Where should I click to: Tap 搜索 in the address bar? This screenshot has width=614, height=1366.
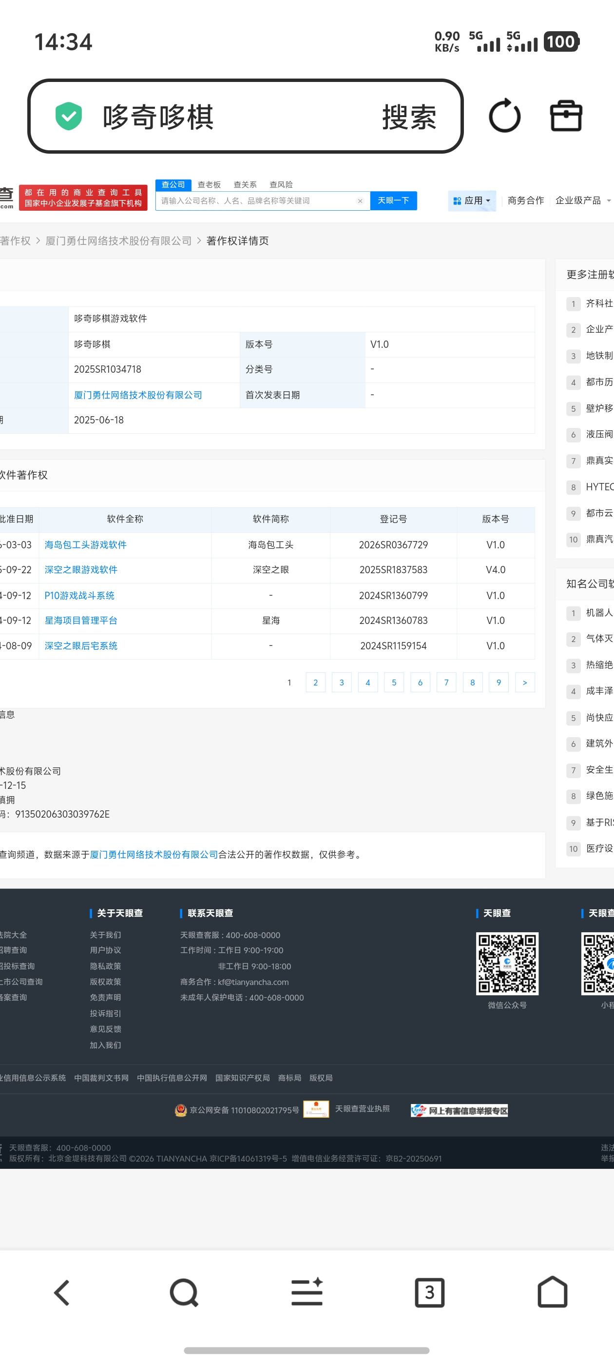click(409, 117)
